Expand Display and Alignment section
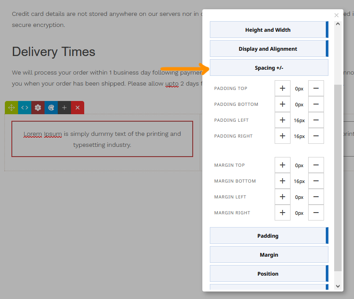This screenshot has height=299, width=354. tap(268, 49)
